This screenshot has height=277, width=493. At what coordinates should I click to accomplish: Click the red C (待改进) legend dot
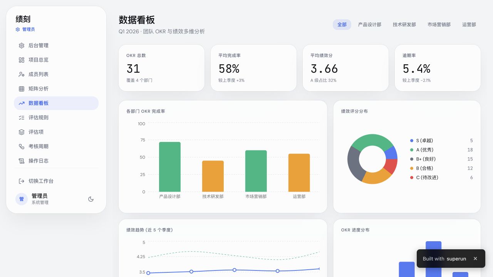[412, 178]
